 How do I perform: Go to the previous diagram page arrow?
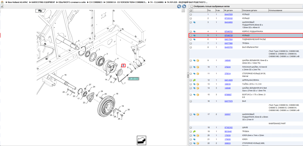[x=179, y=6]
